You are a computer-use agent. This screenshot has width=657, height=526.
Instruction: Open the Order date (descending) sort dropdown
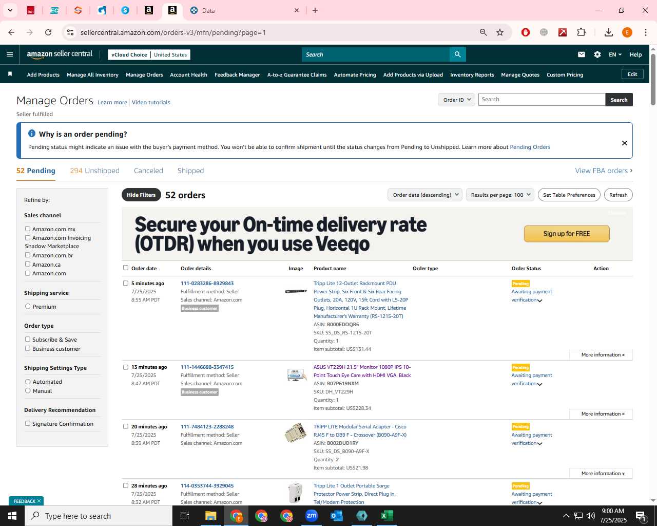pos(425,195)
